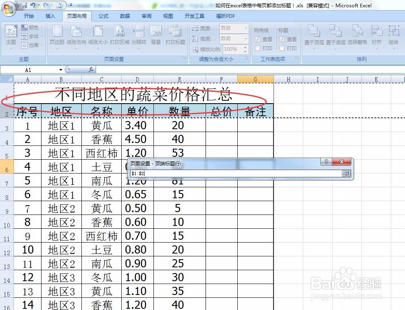Image resolution: width=405 pixels, height=310 pixels.
Task: Open the quick access toolbar customize arrow
Action: click(71, 5)
